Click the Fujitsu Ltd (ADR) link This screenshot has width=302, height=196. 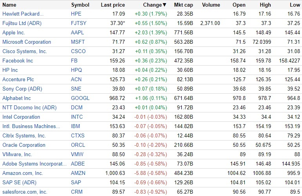tap(22, 23)
